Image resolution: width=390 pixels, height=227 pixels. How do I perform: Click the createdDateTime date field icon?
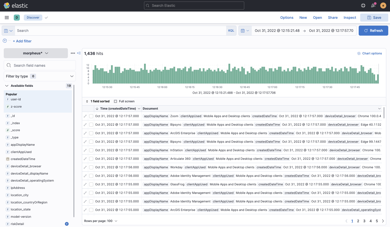click(8, 159)
